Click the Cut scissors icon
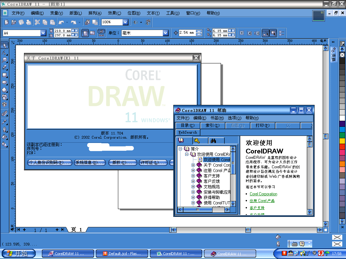Viewport: 346px width, 259px height. tap(37, 22)
